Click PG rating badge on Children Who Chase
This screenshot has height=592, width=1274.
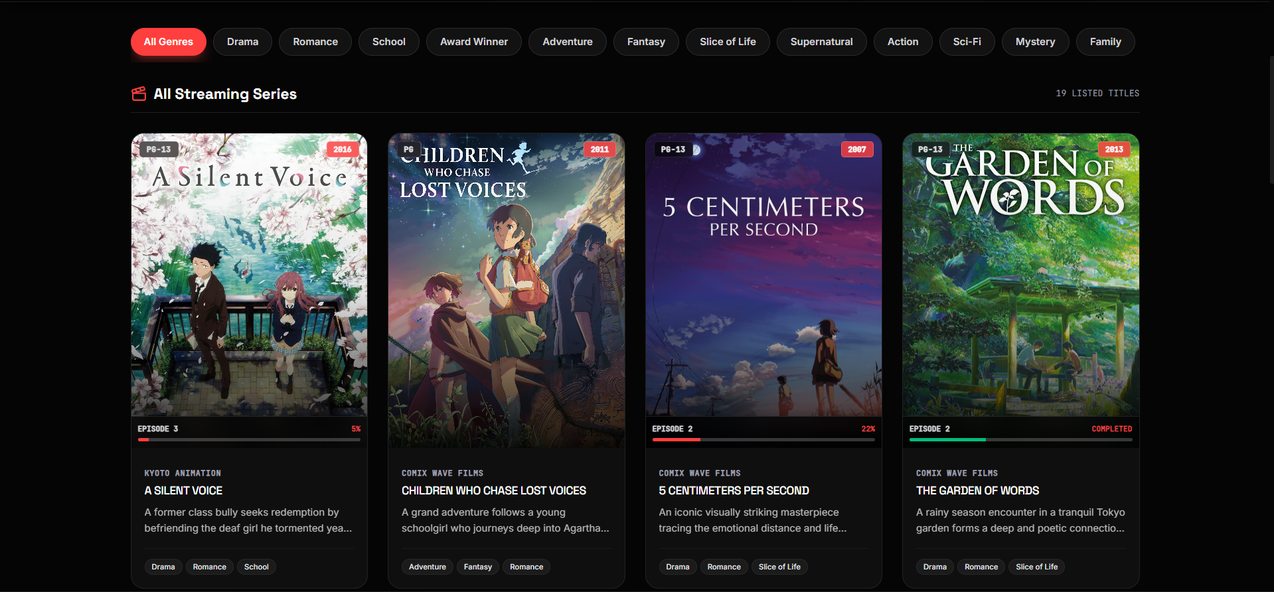tap(408, 149)
